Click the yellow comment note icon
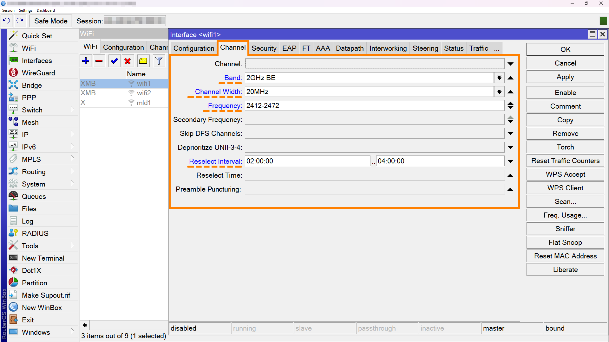The image size is (609, 342). point(143,61)
